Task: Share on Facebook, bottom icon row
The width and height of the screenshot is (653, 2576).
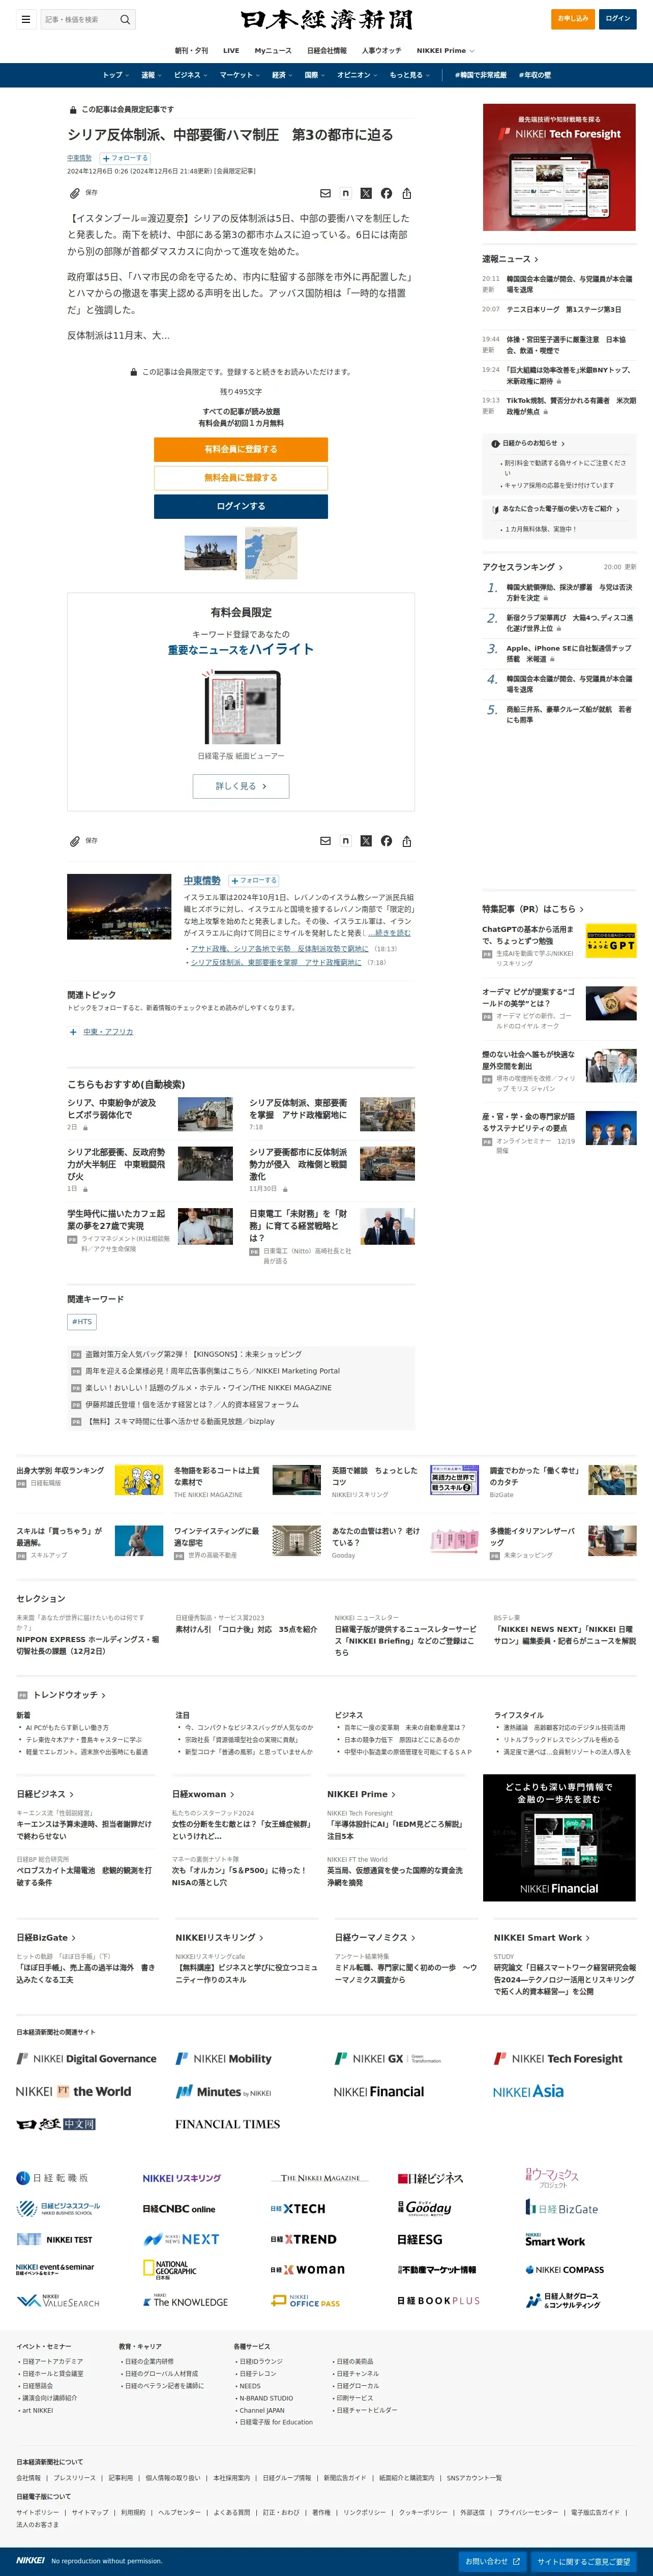Action: [x=386, y=841]
